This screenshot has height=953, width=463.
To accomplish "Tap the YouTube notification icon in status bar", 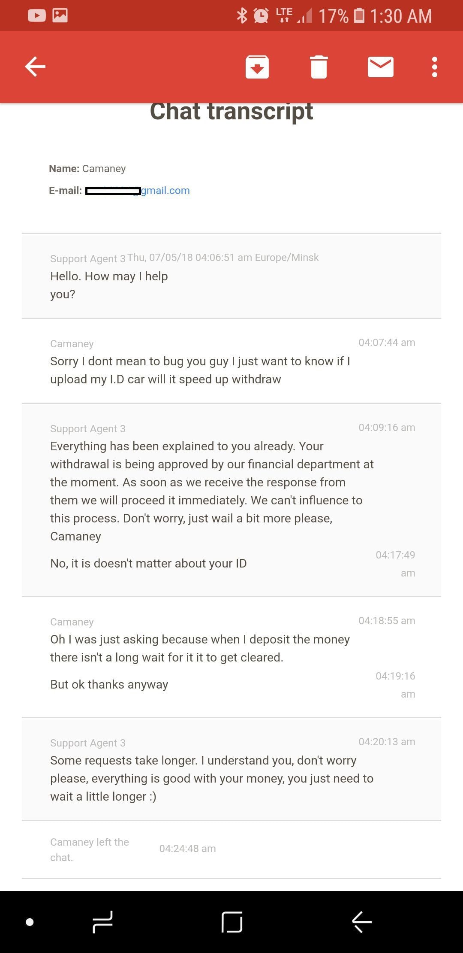I will coord(37,16).
